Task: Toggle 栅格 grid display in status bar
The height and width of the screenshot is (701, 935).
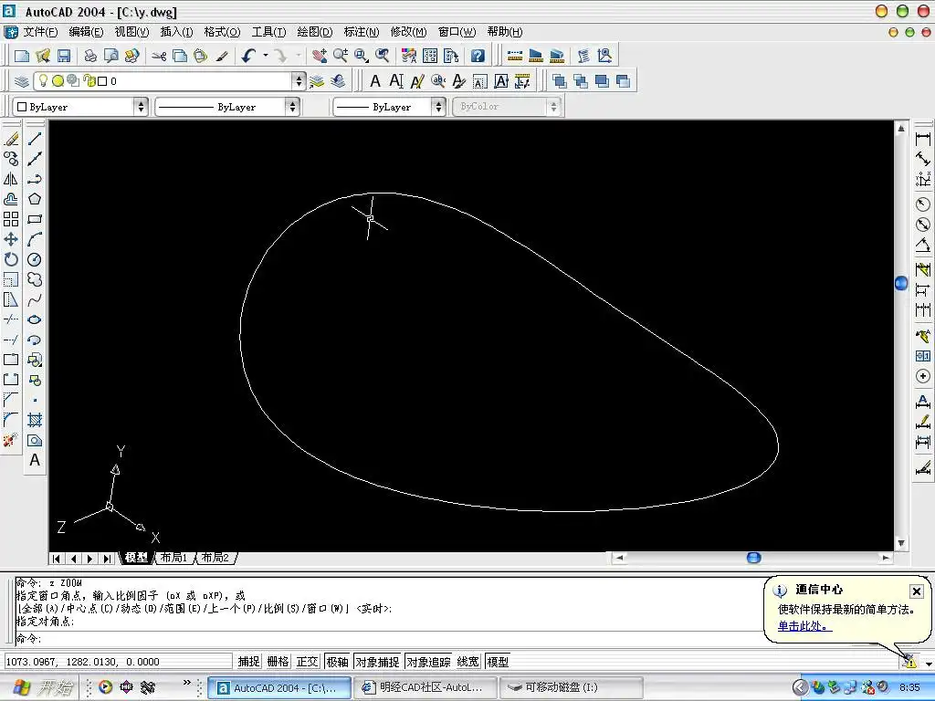Action: (x=278, y=662)
